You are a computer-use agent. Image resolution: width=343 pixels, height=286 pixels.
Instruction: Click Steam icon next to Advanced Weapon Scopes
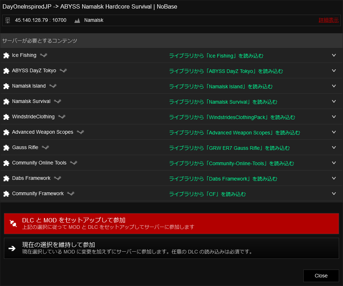click(80, 132)
